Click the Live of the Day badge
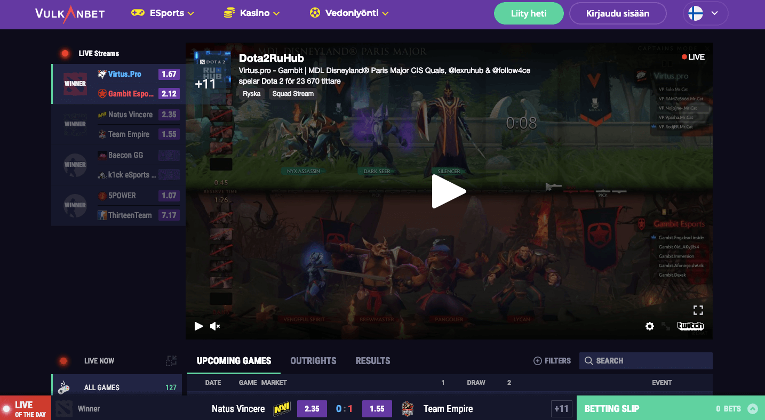This screenshot has height=420, width=765. (26, 409)
